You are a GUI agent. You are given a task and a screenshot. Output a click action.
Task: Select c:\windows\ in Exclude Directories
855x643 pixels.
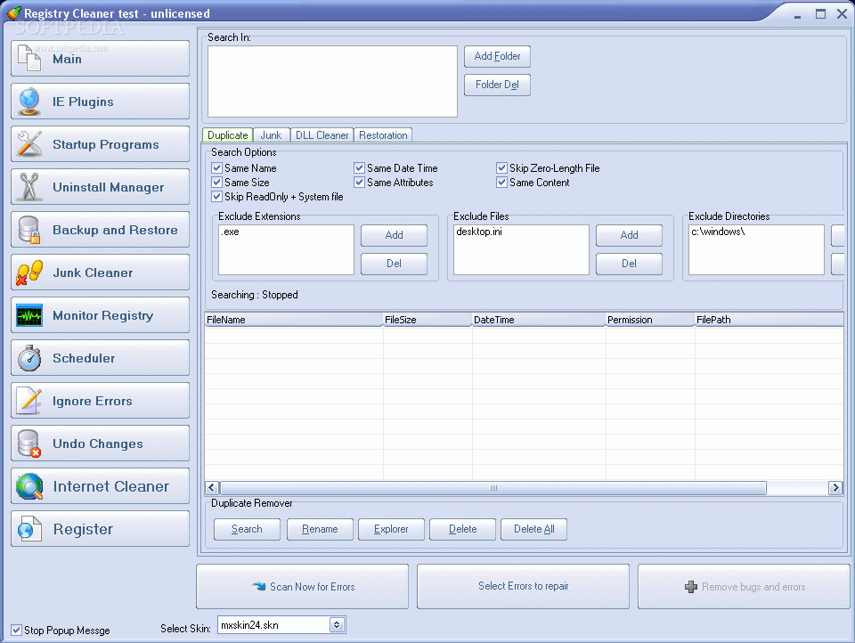(x=718, y=232)
